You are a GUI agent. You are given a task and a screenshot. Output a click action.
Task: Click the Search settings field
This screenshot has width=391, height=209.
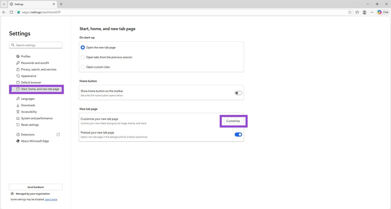pyautogui.click(x=35, y=45)
